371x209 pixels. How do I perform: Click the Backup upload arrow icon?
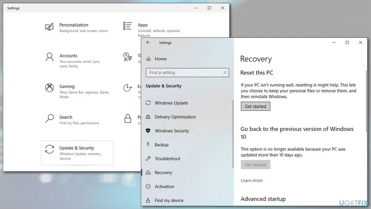(148, 144)
